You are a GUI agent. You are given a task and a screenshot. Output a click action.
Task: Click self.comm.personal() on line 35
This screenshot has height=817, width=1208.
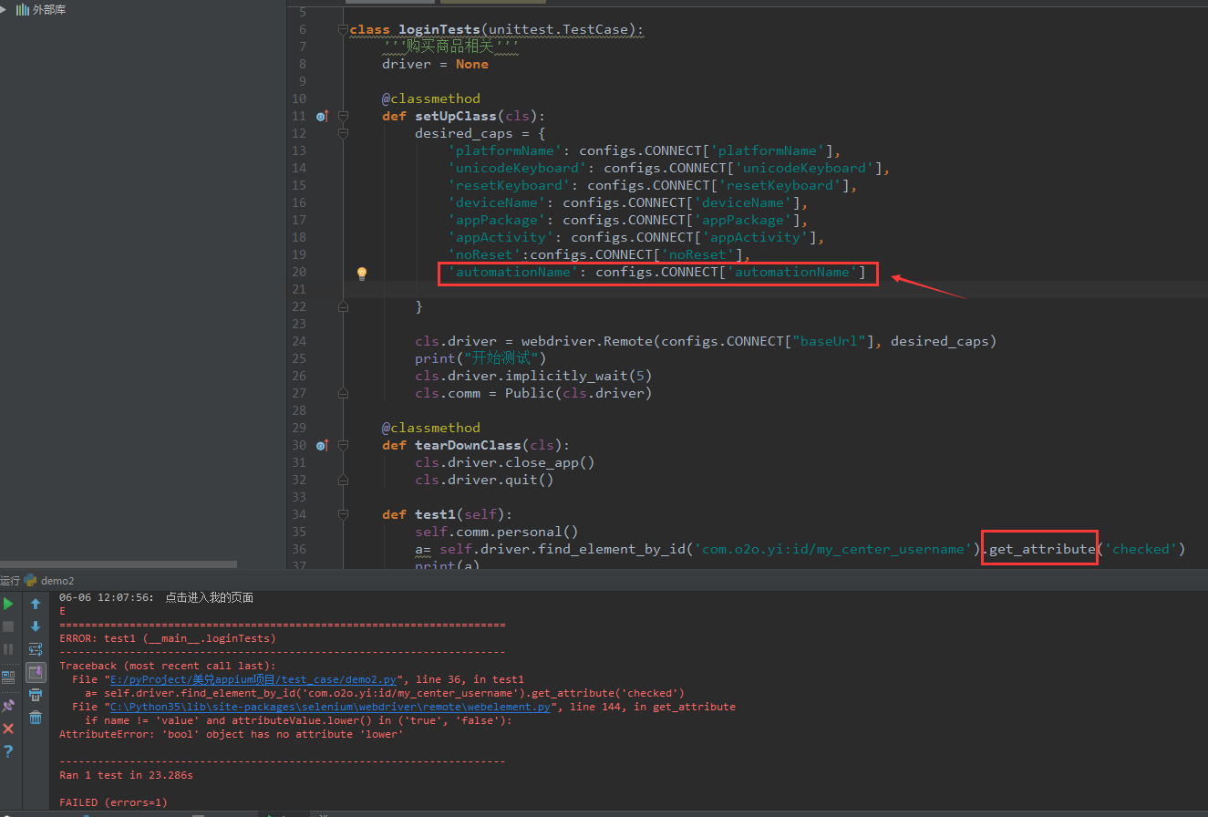pyautogui.click(x=497, y=532)
